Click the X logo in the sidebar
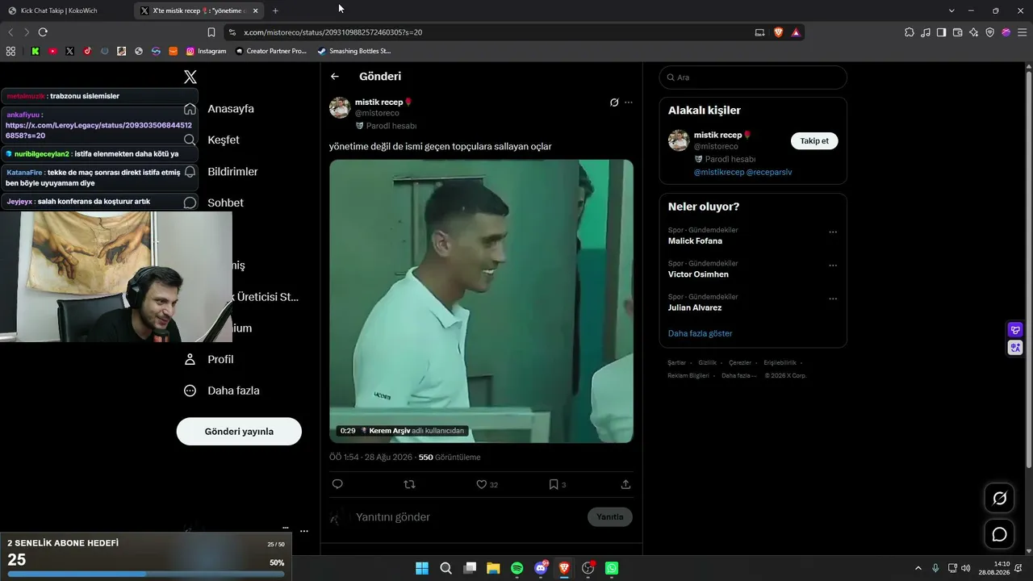The height and width of the screenshot is (581, 1033). click(190, 77)
